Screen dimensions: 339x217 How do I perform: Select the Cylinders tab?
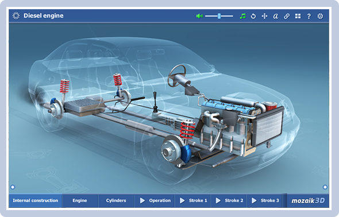pyautogui.click(x=116, y=200)
